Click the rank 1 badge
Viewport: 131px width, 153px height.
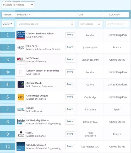8,35
